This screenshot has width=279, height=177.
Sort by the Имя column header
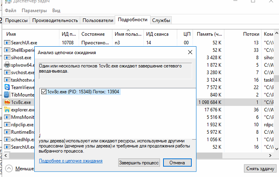click(x=31, y=34)
